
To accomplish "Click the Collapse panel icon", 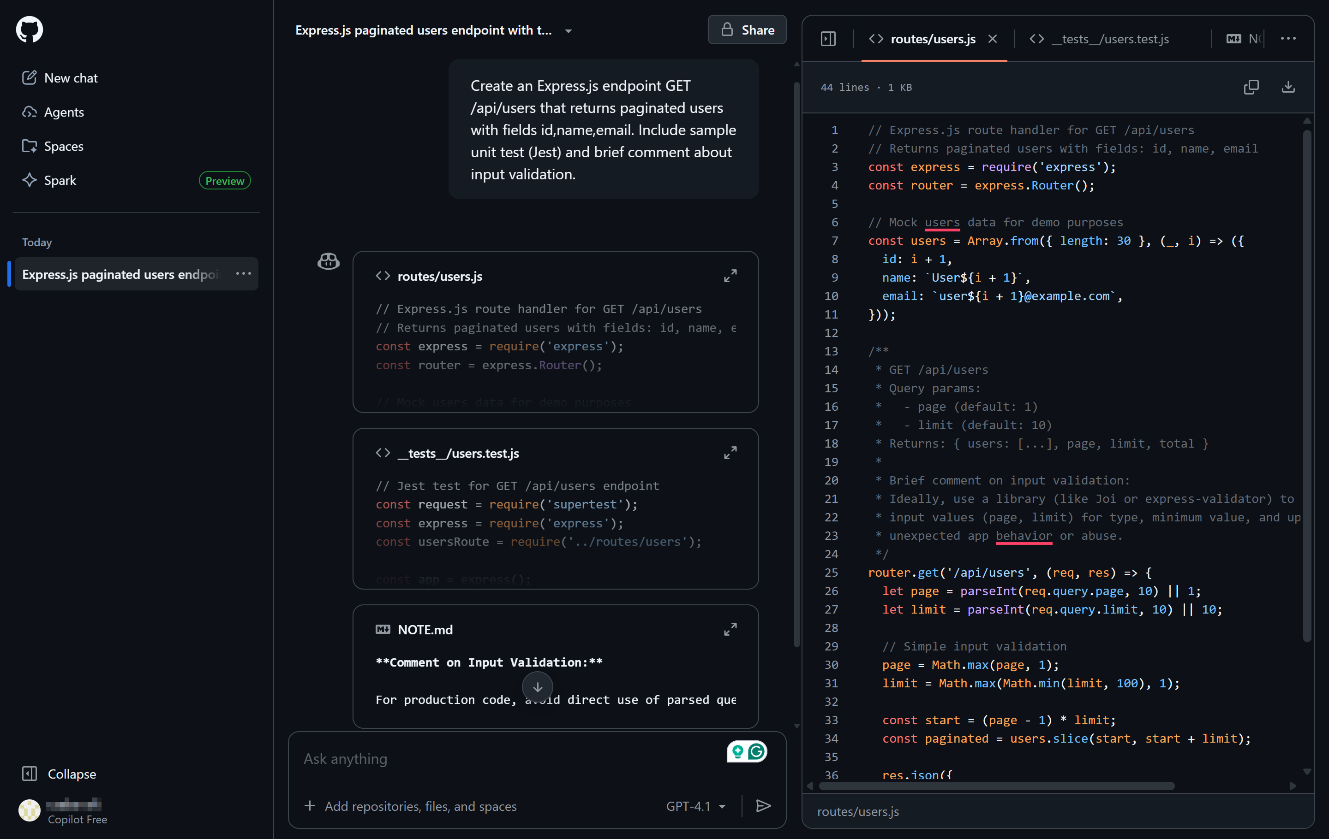I will (29, 774).
